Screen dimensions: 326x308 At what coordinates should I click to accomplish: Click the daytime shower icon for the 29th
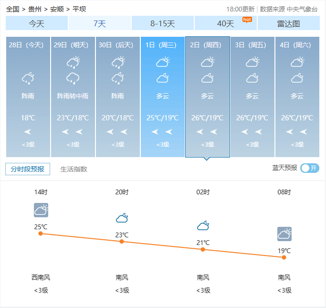pos(73,62)
